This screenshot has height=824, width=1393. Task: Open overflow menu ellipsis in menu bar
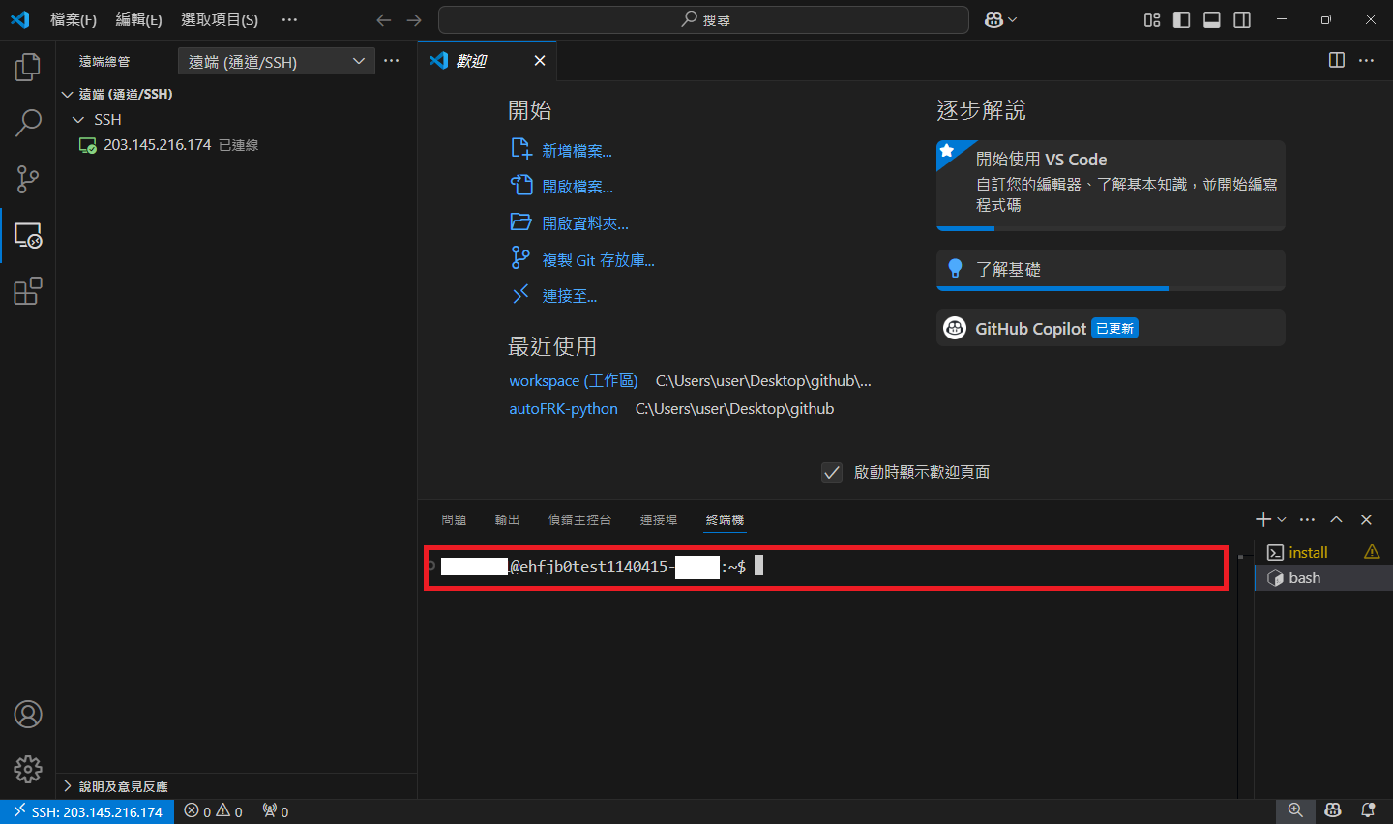pos(289,19)
